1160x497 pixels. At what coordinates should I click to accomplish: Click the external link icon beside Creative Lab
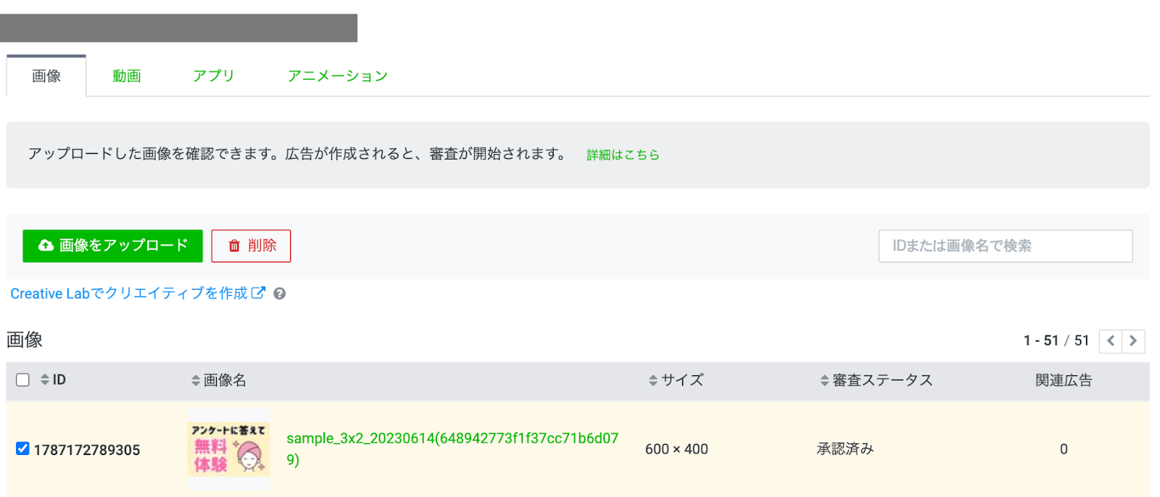258,293
